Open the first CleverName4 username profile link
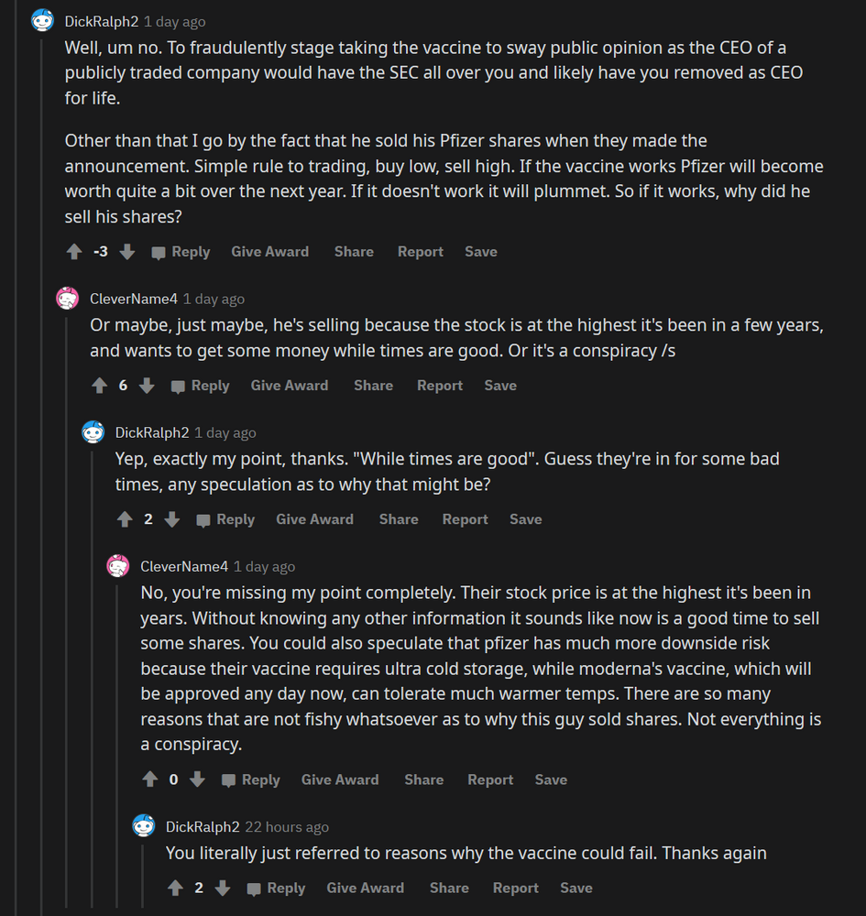The image size is (866, 916). [133, 299]
